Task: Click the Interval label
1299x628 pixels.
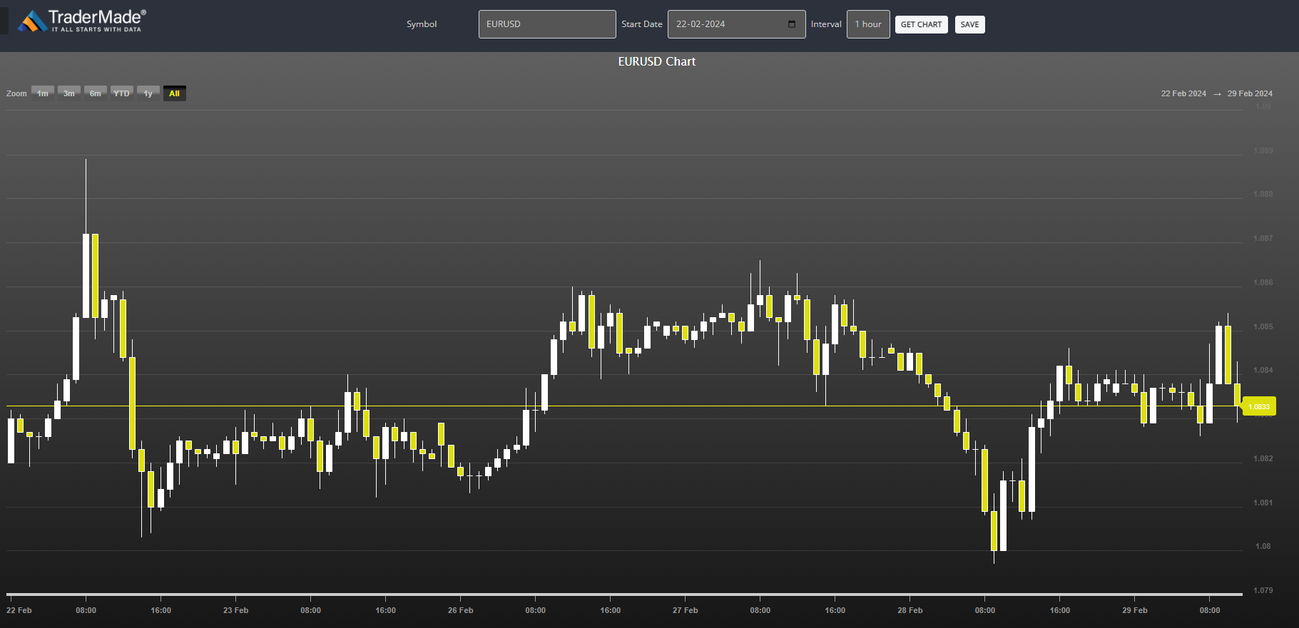Action: click(x=826, y=24)
